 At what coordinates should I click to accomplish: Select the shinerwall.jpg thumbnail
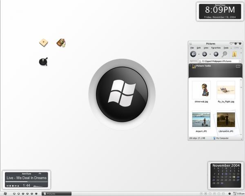(201, 90)
